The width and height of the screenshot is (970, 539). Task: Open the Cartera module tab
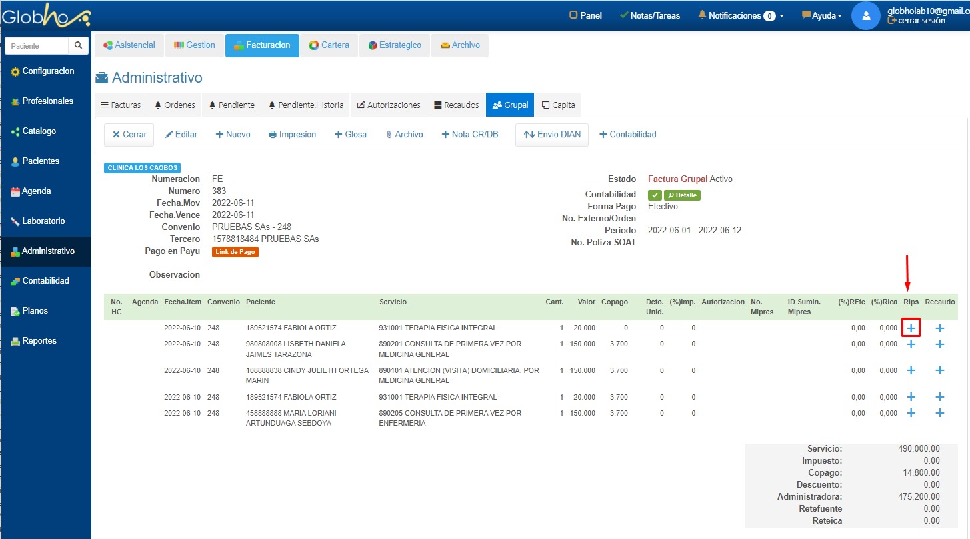329,45
